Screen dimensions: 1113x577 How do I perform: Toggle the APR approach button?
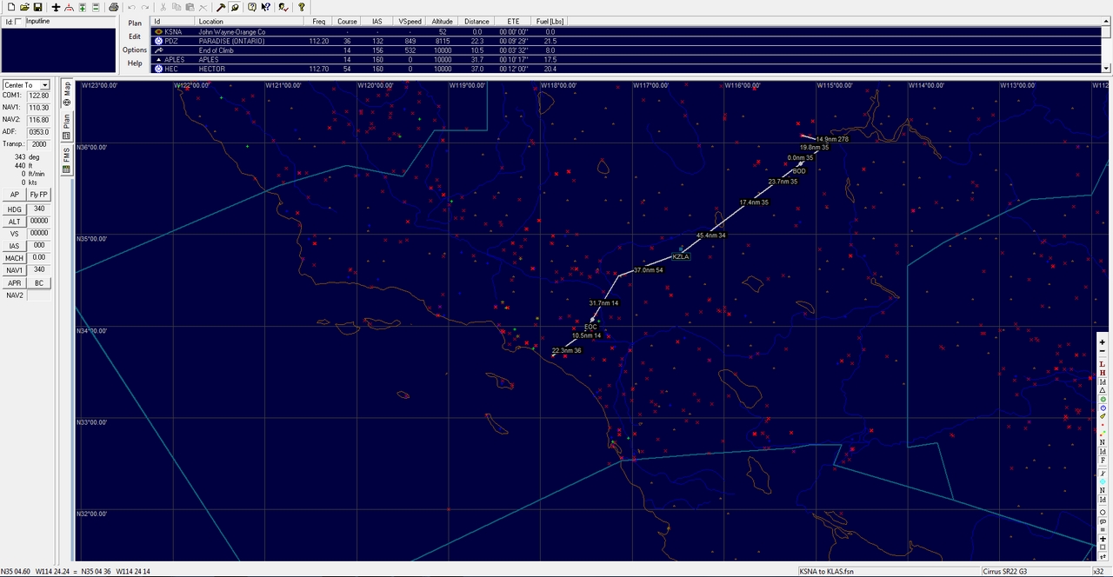tap(15, 283)
